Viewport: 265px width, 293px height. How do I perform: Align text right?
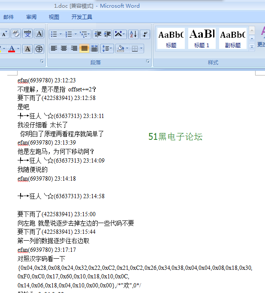coord(74,48)
